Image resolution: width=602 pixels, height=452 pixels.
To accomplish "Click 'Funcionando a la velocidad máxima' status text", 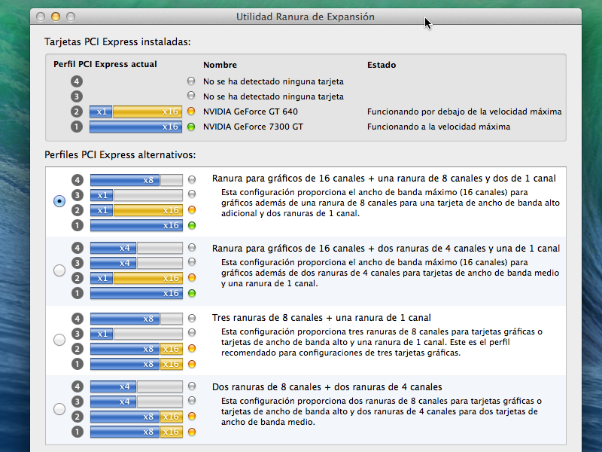I will [439, 127].
